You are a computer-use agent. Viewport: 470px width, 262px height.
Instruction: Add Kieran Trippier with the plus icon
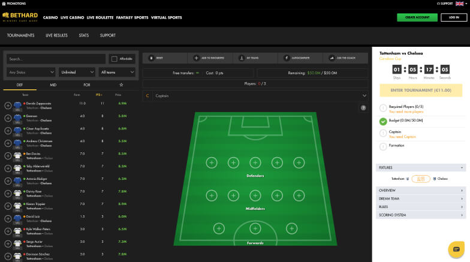point(8,206)
